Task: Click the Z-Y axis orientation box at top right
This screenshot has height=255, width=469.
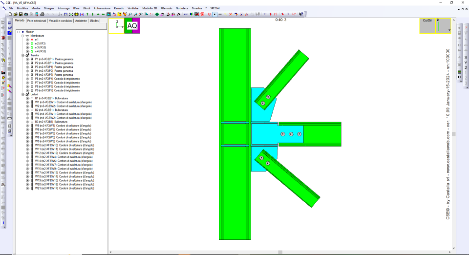Action: pos(443,26)
